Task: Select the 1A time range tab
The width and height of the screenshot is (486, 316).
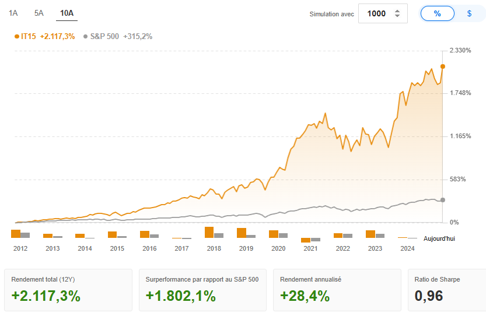Action: point(13,13)
